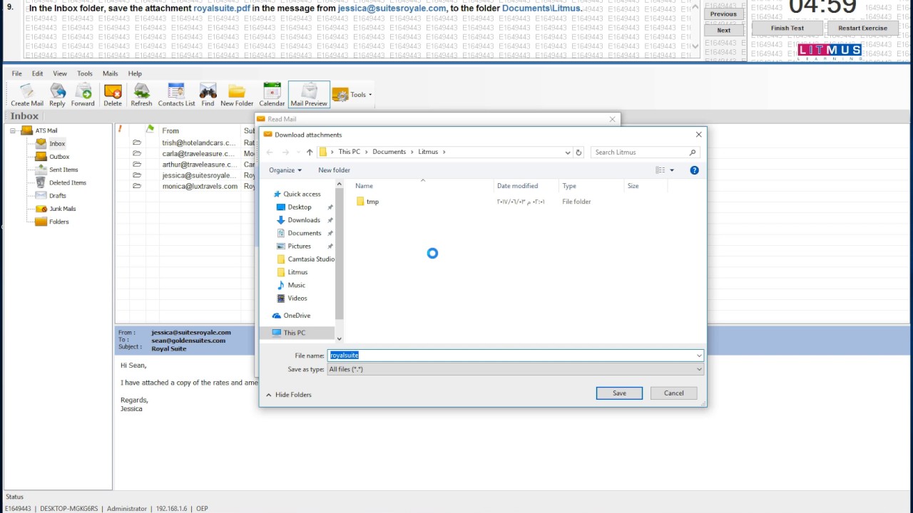Open the Junk Mails folder
Screen dimensions: 913x513
pyautogui.click(x=62, y=209)
